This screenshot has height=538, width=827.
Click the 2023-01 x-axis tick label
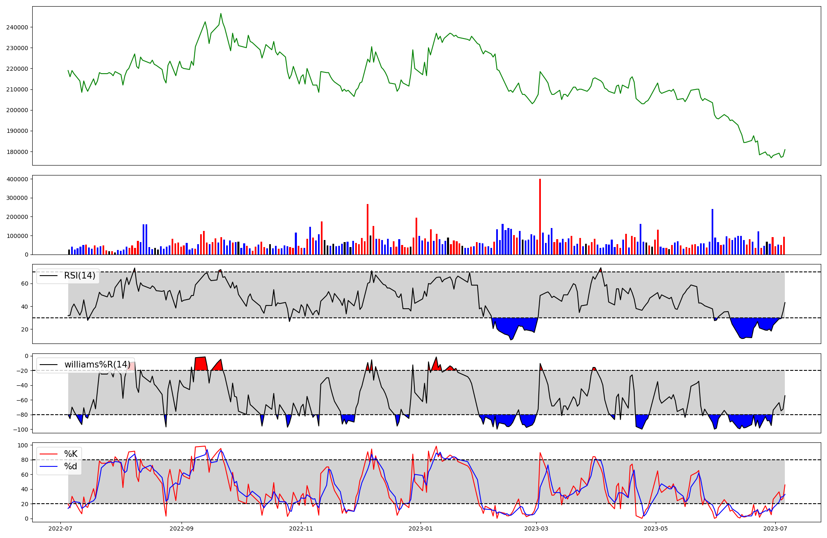421,528
